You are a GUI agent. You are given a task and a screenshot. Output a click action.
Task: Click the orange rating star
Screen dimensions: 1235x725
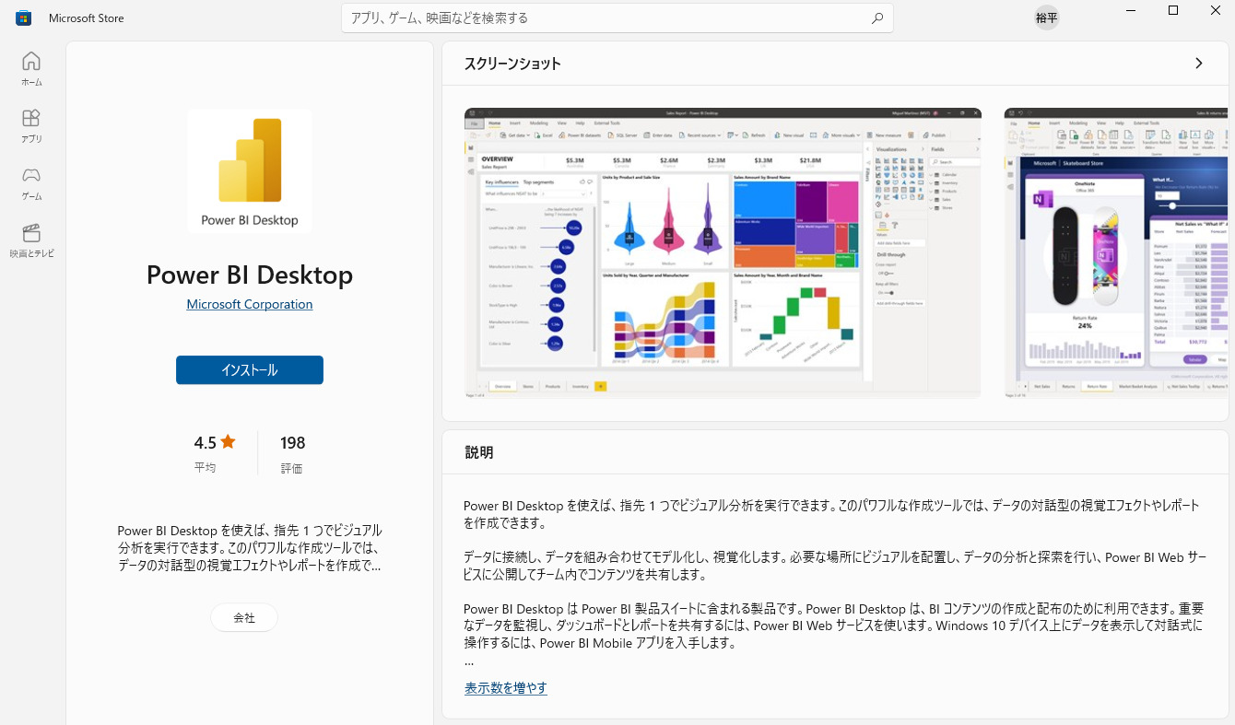tap(228, 442)
